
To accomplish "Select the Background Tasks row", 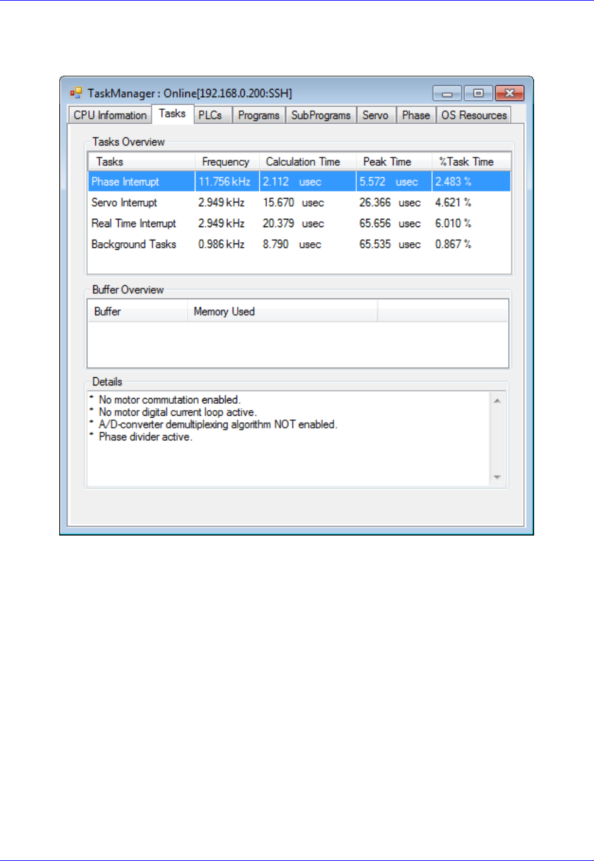I will 300,244.
